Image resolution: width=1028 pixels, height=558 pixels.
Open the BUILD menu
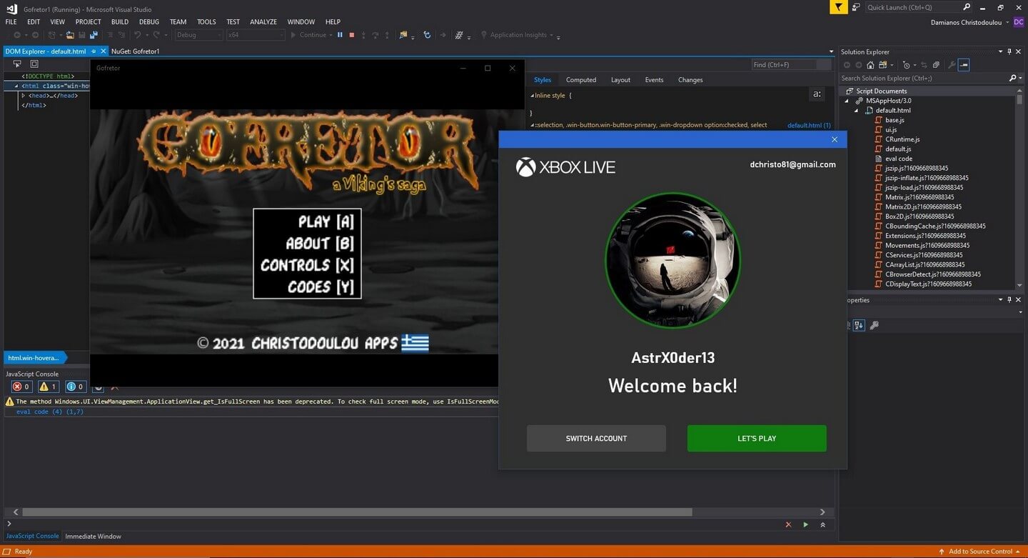120,22
